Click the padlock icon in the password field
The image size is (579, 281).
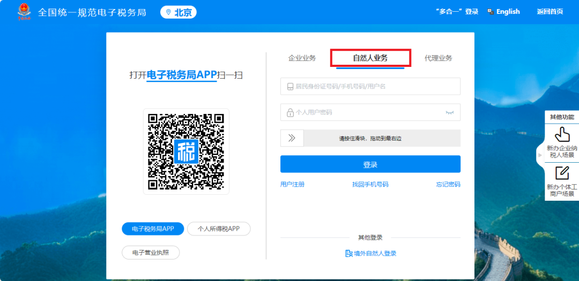click(290, 112)
